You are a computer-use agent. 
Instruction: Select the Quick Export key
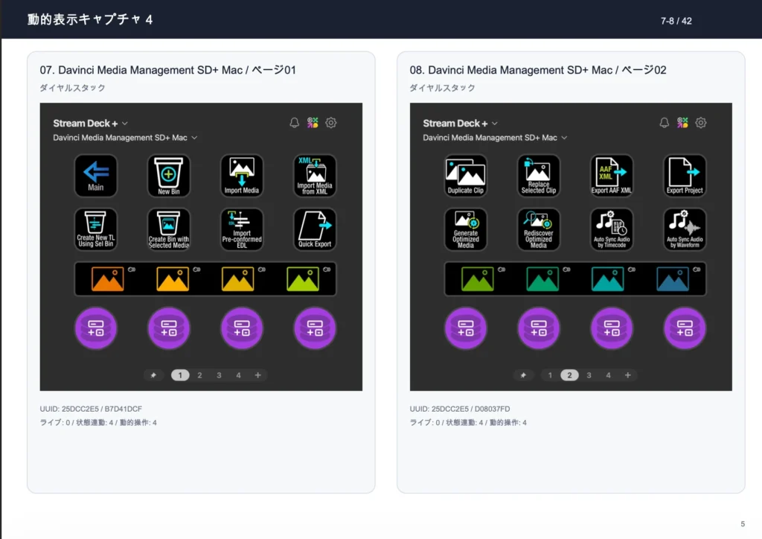pos(315,229)
